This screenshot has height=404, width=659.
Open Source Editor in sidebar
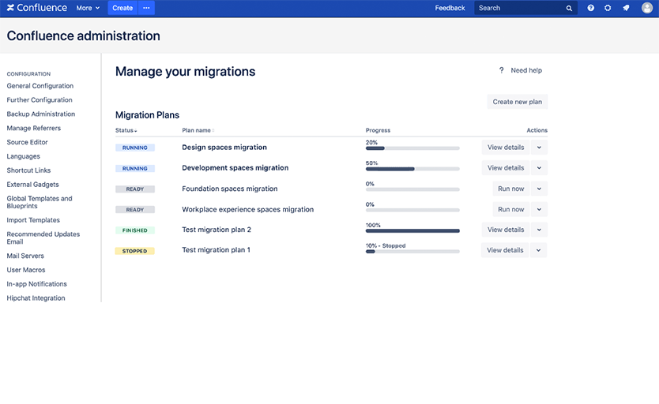pyautogui.click(x=28, y=142)
